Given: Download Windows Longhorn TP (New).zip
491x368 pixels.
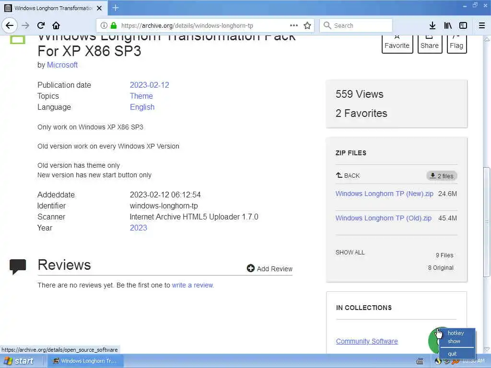Looking at the screenshot, I should [384, 194].
